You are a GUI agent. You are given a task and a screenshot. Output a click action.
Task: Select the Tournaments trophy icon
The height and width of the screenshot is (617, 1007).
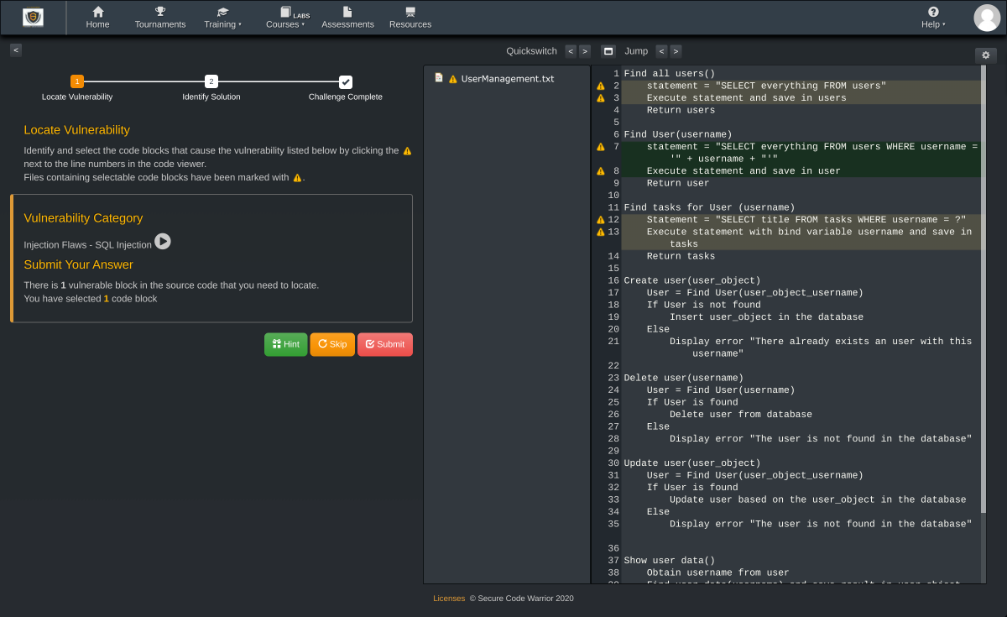pyautogui.click(x=159, y=13)
